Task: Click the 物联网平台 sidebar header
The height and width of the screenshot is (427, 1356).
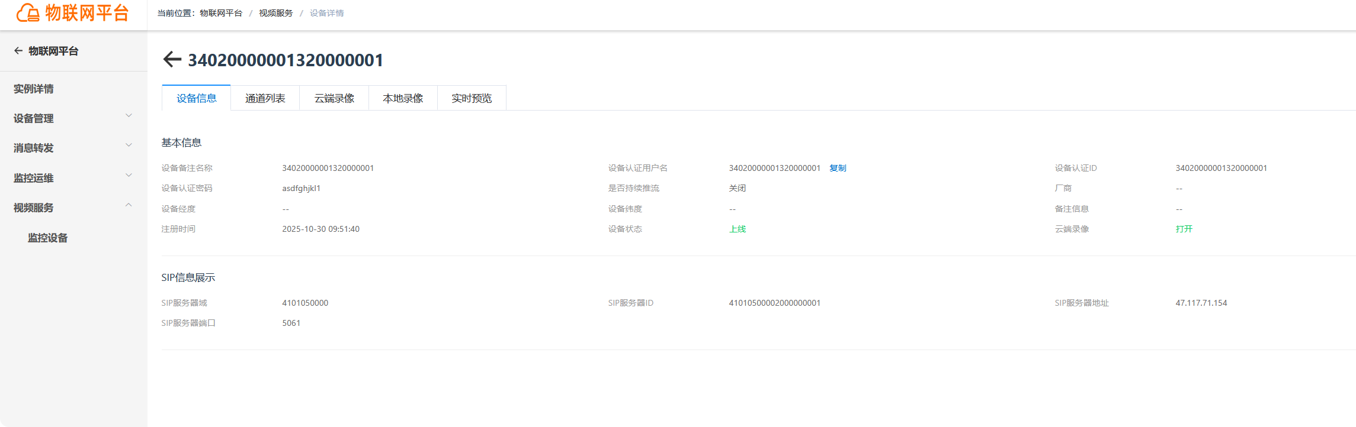Action: [x=53, y=51]
